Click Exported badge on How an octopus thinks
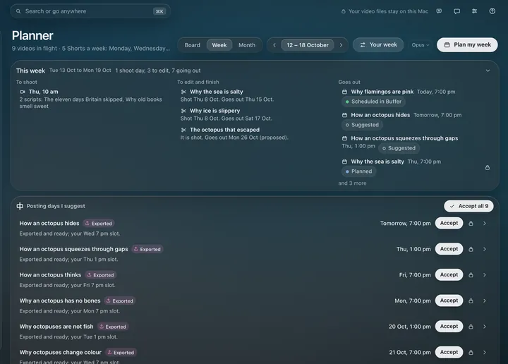Viewport: 508px width, 364px height. coord(100,275)
